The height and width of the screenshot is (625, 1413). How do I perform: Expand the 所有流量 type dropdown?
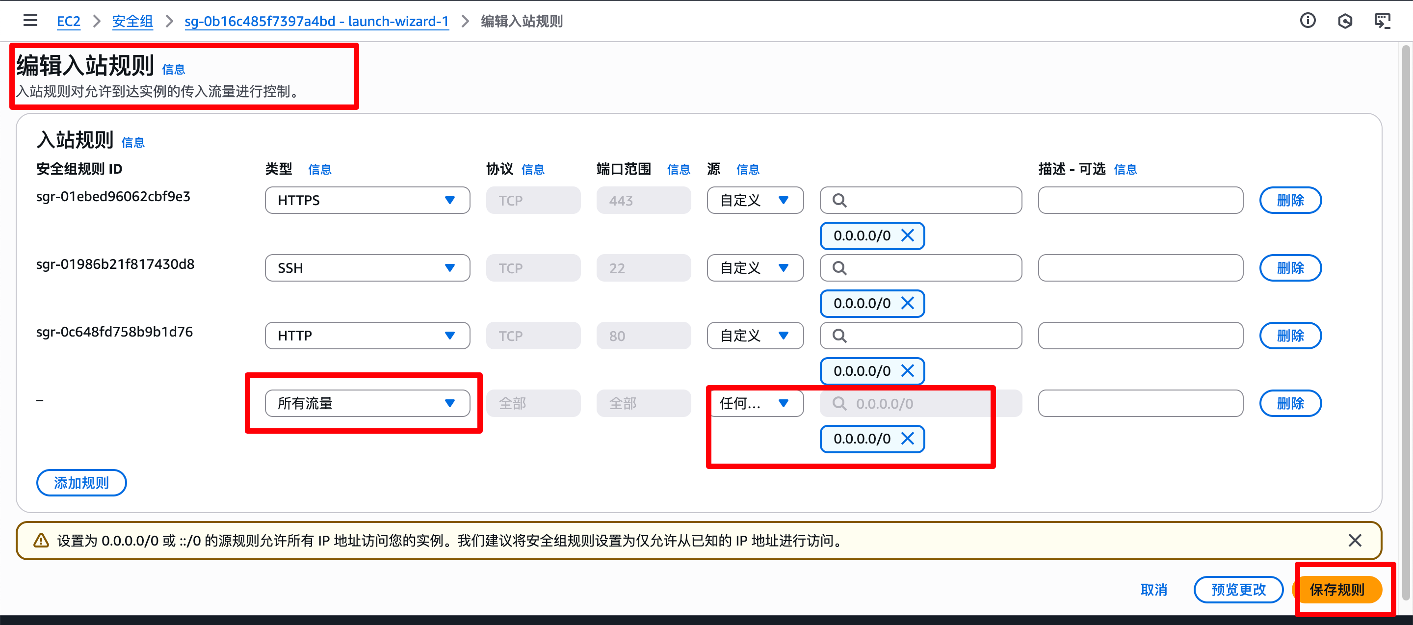tap(367, 404)
